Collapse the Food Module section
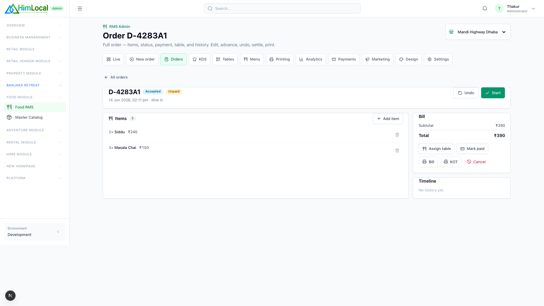The image size is (544, 306). (x=35, y=97)
